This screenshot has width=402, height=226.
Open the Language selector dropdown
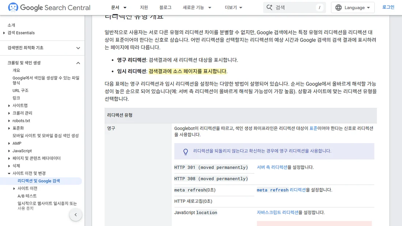pyautogui.click(x=353, y=8)
